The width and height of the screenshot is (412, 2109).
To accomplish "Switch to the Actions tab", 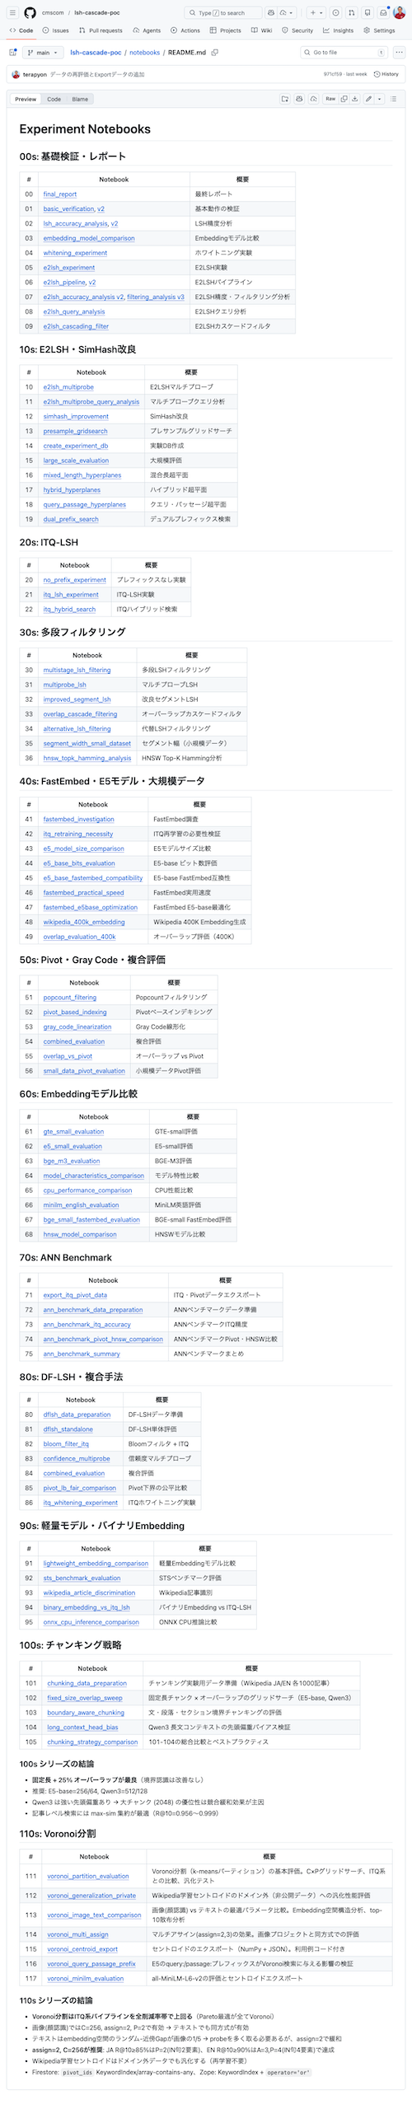I will tap(185, 30).
